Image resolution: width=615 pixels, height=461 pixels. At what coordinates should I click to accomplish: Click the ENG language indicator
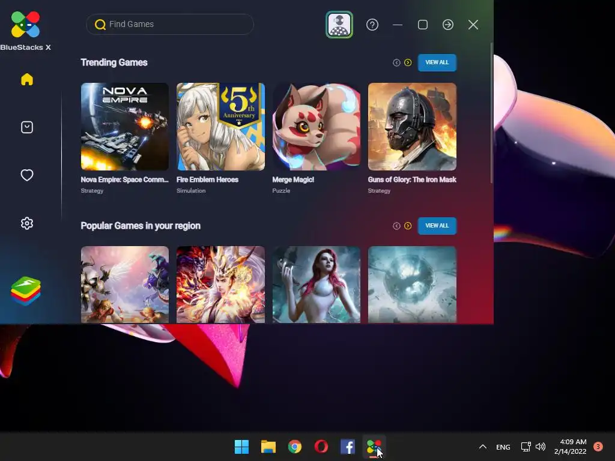(x=503, y=447)
